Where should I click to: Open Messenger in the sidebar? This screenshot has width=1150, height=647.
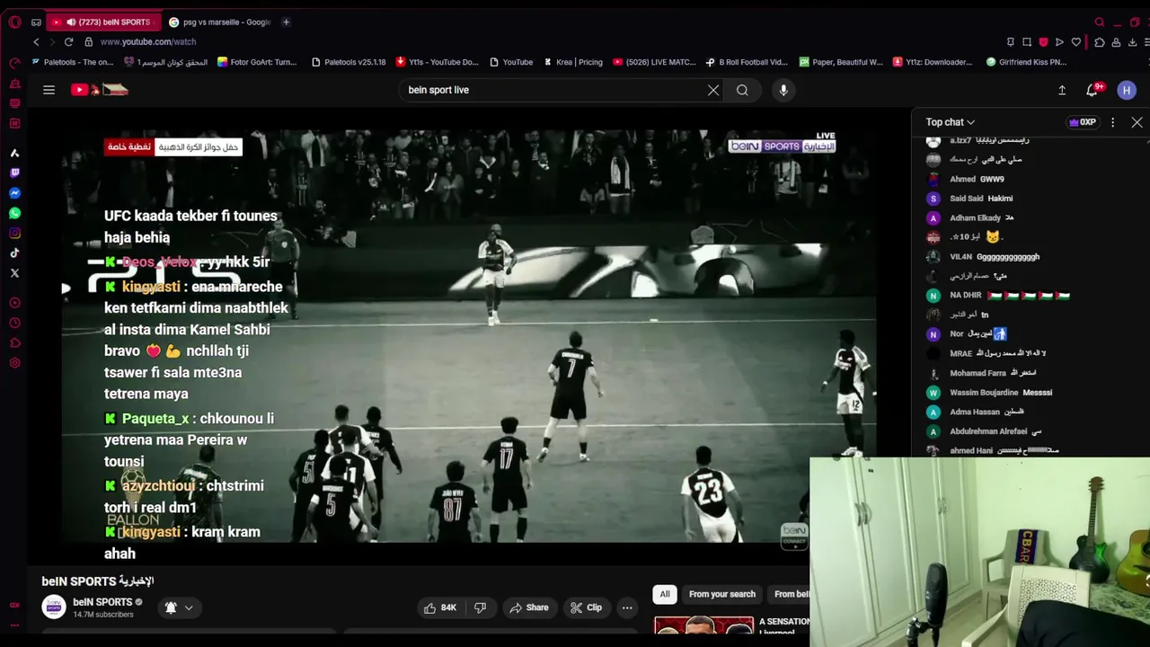[x=14, y=193]
